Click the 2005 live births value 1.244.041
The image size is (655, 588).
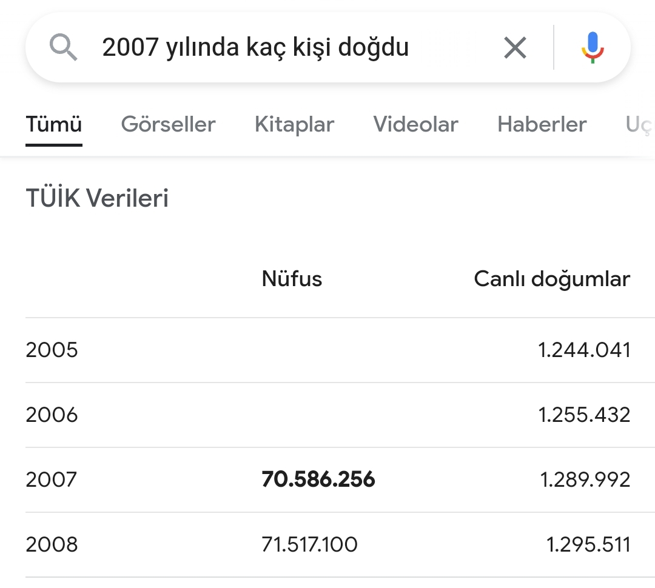click(x=584, y=350)
